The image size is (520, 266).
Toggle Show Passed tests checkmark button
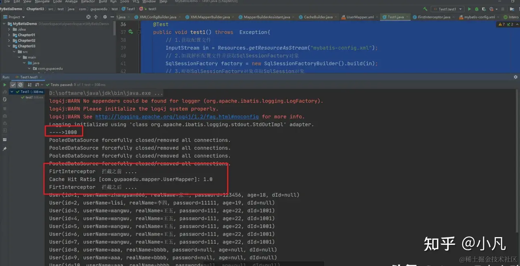tap(13, 85)
